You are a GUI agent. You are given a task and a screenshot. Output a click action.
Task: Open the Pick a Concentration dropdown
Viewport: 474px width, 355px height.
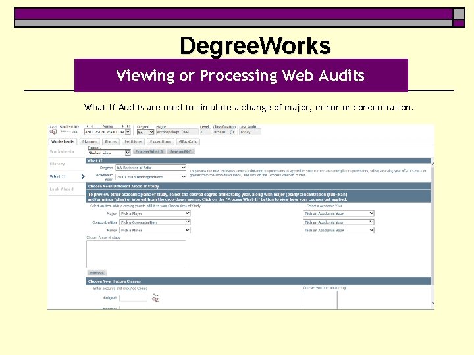click(155, 222)
